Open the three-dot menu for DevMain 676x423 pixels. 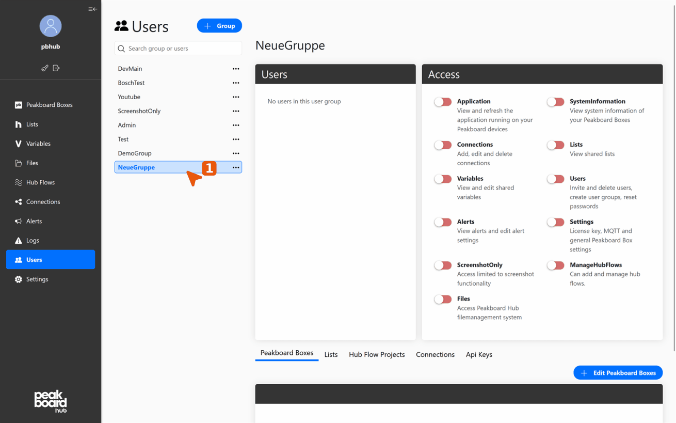click(236, 69)
